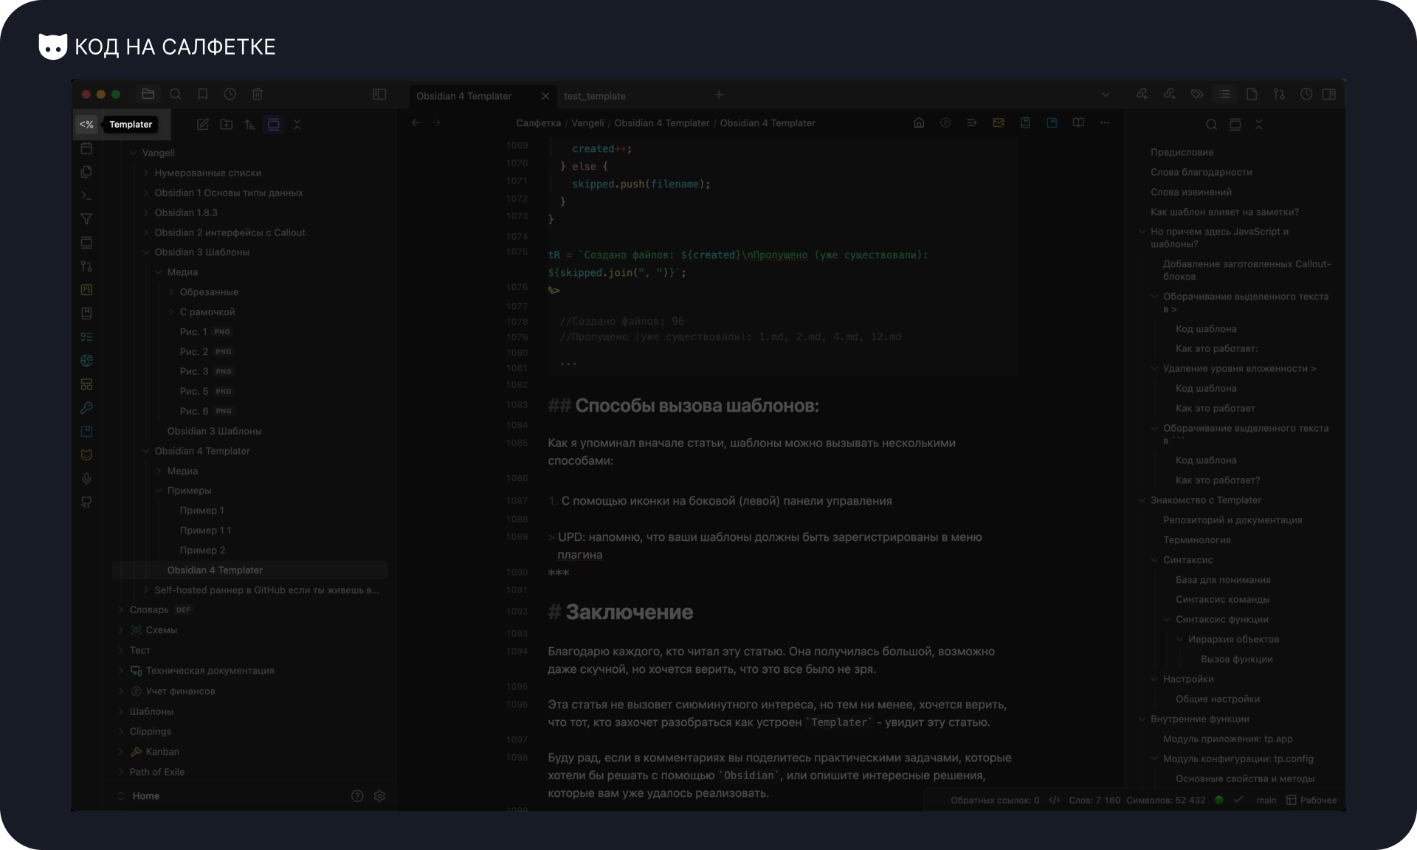Screen dimensions: 1417x850
Task: Toggle the left sidebar panel
Action: tap(379, 94)
